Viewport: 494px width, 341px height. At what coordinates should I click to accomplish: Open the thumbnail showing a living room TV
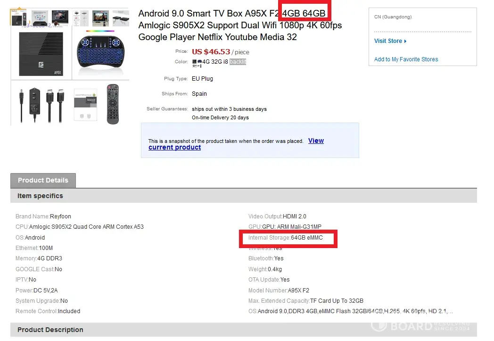pyautogui.click(x=100, y=17)
